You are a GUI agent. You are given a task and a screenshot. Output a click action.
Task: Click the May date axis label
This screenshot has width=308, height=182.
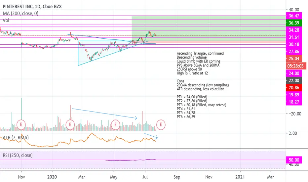[114, 177]
